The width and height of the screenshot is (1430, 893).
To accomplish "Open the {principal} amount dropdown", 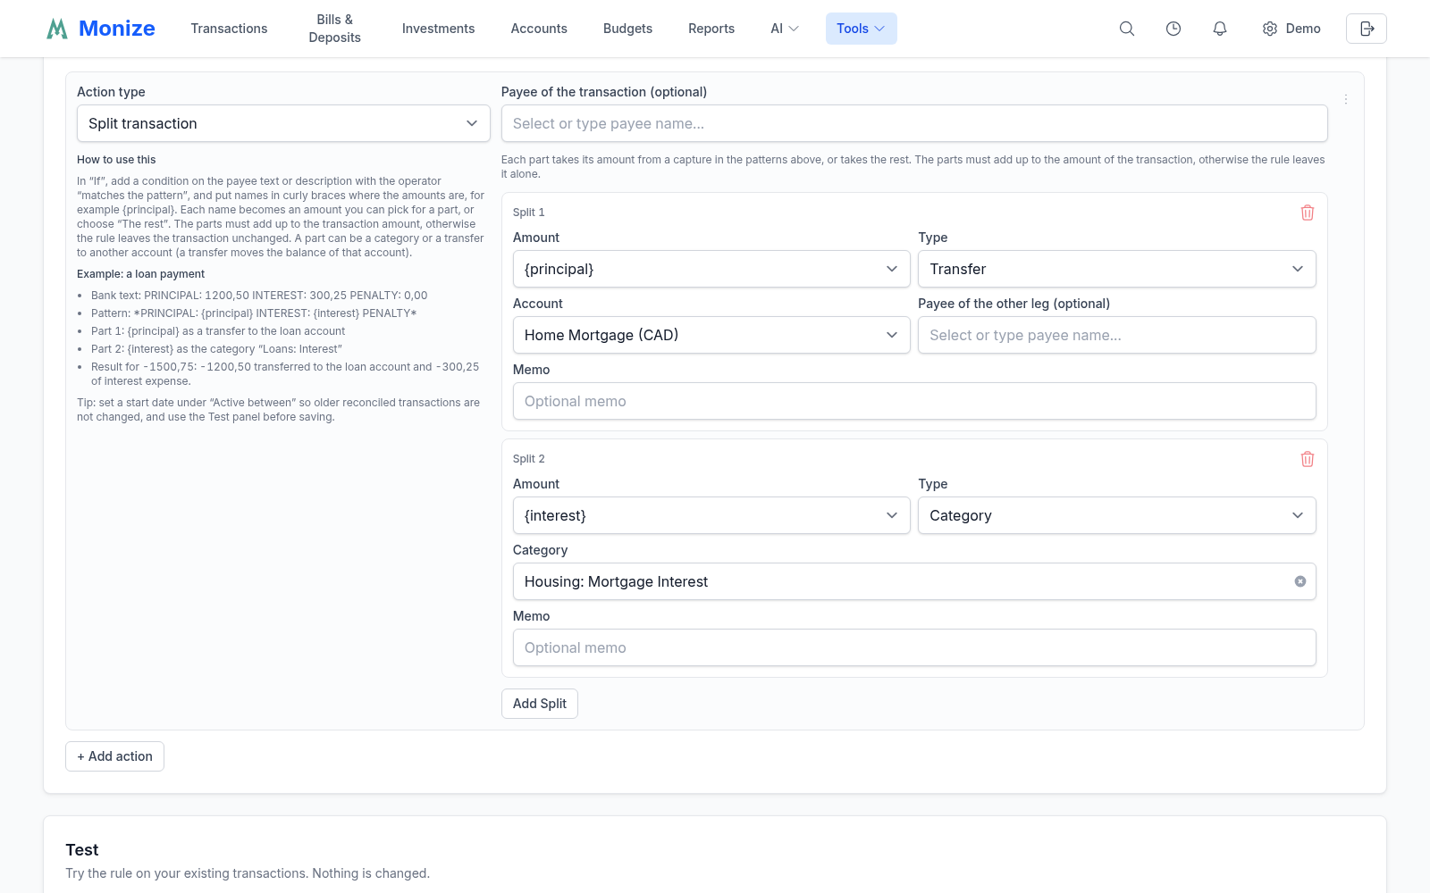I will tap(711, 269).
